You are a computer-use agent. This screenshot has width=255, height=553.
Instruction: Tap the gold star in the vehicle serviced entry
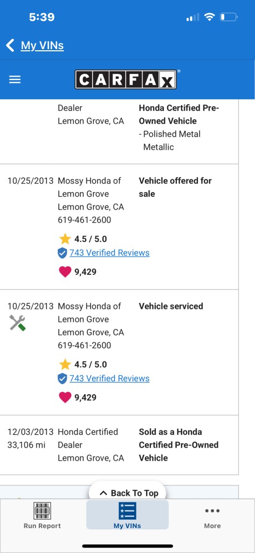click(65, 365)
